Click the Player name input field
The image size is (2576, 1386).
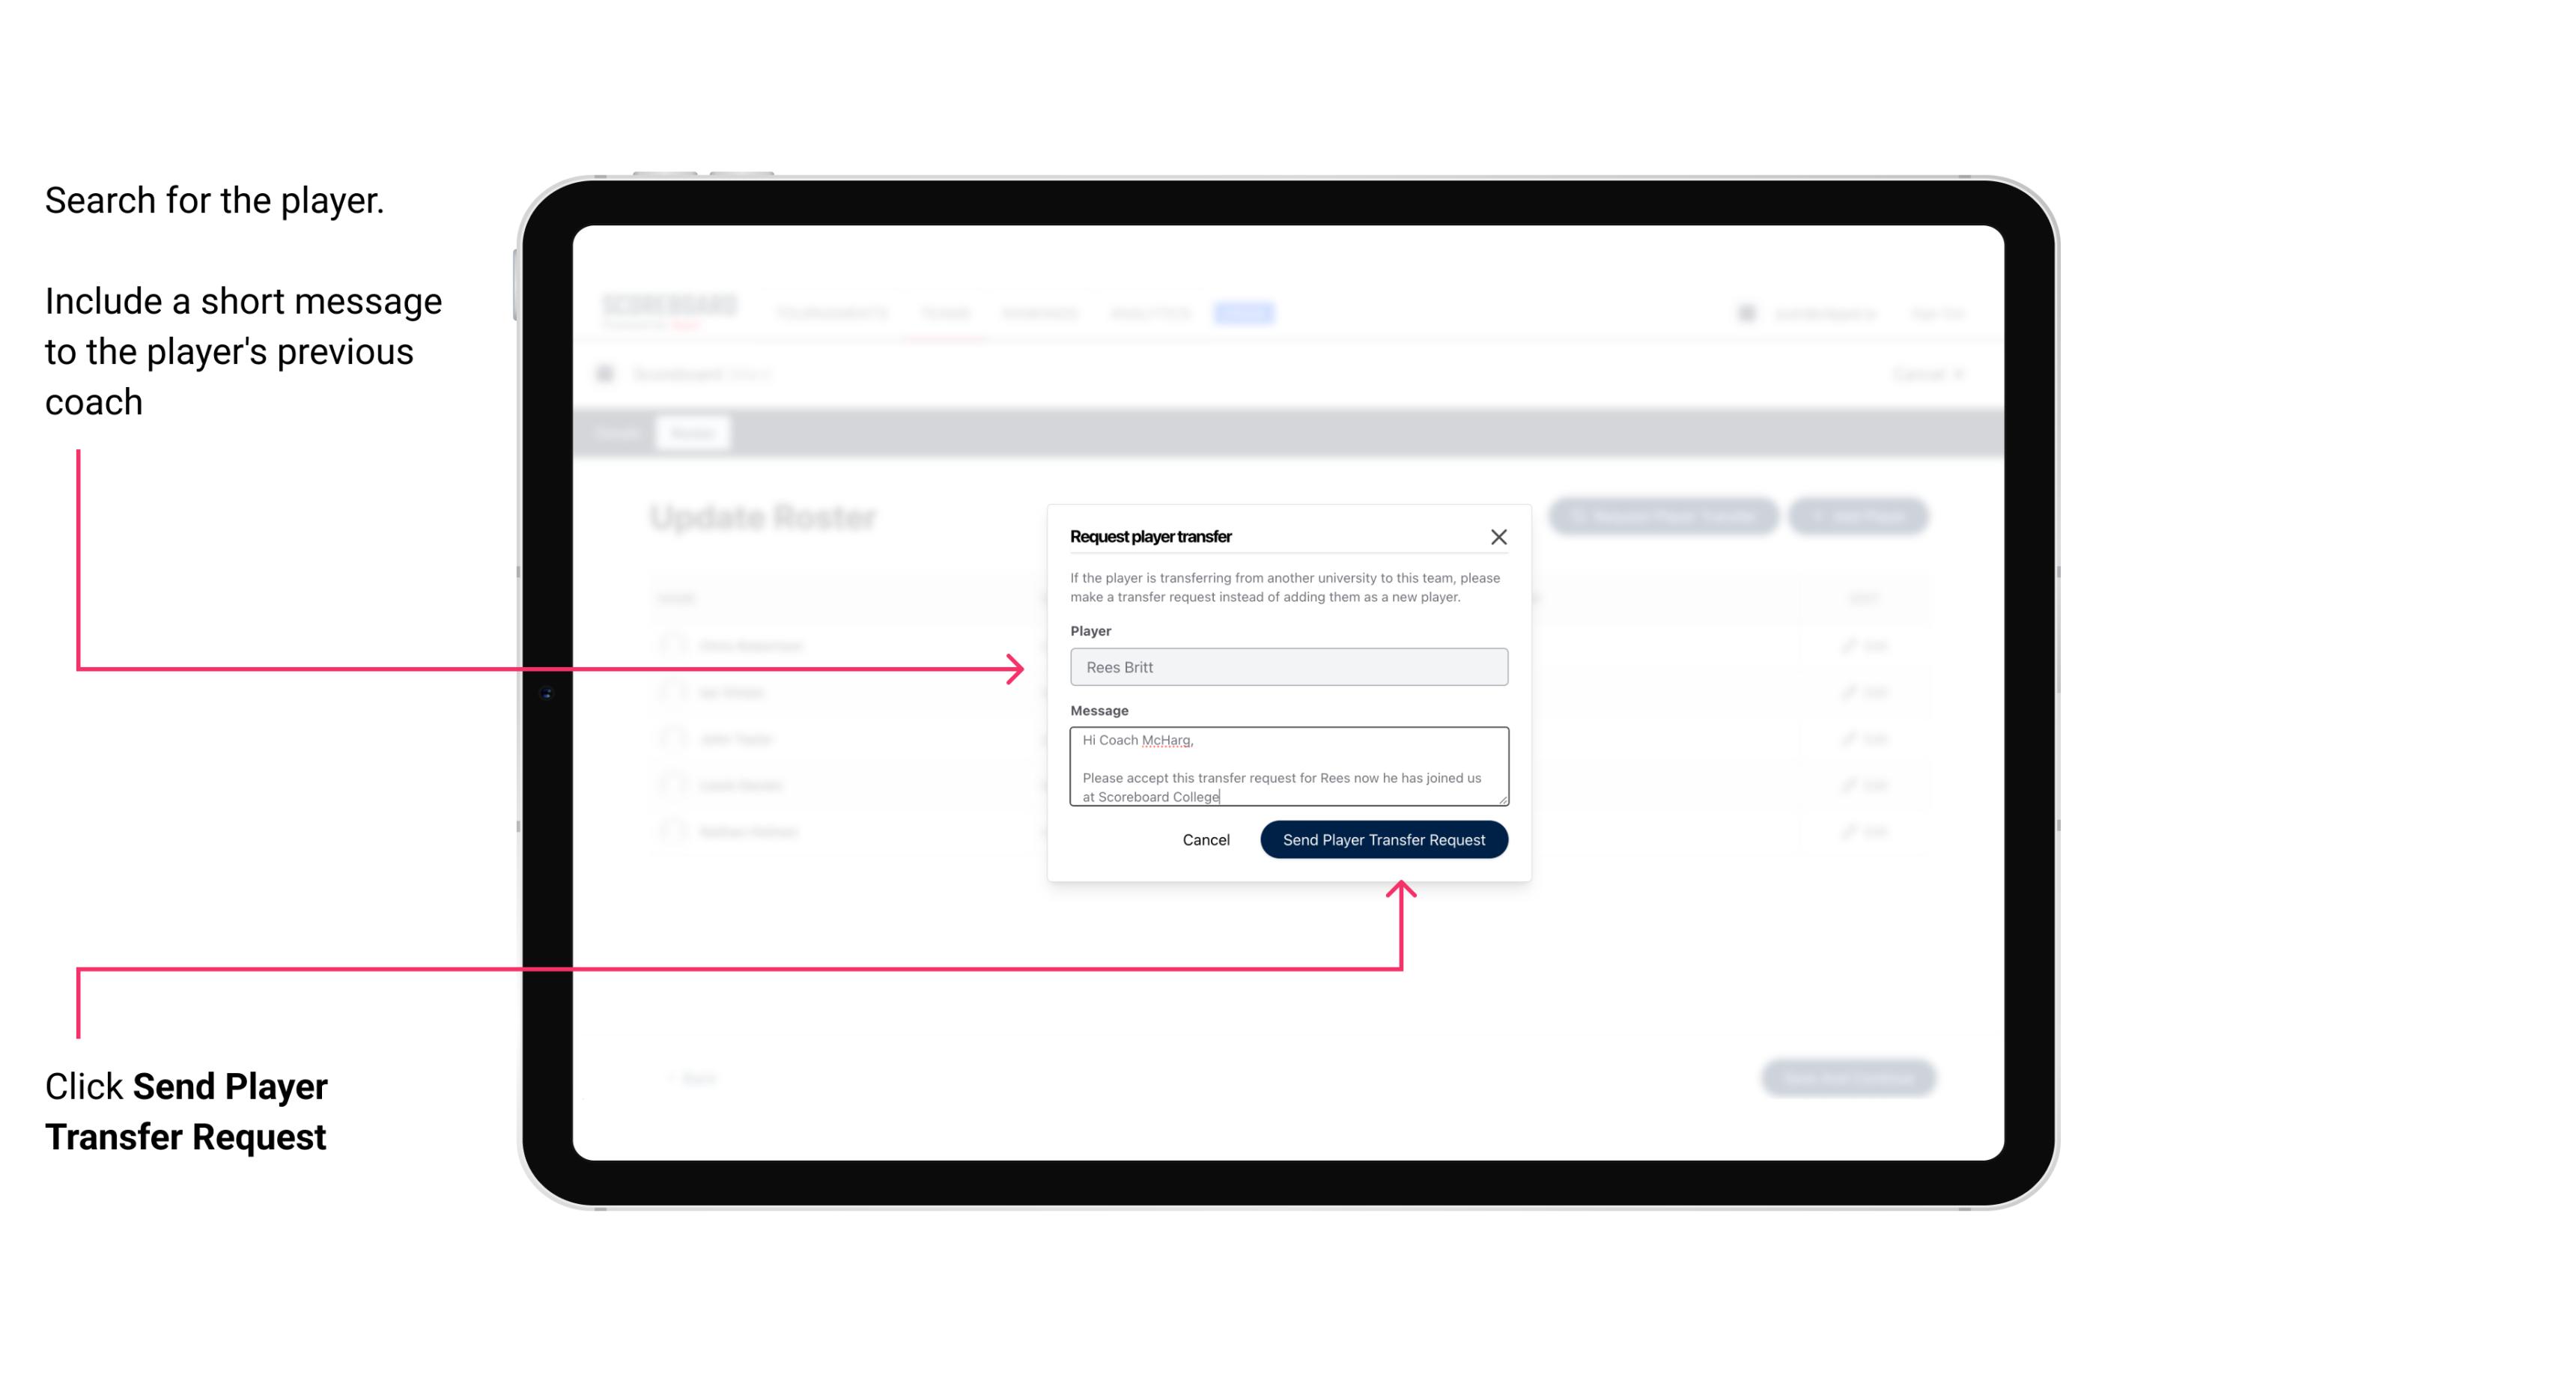coord(1286,667)
